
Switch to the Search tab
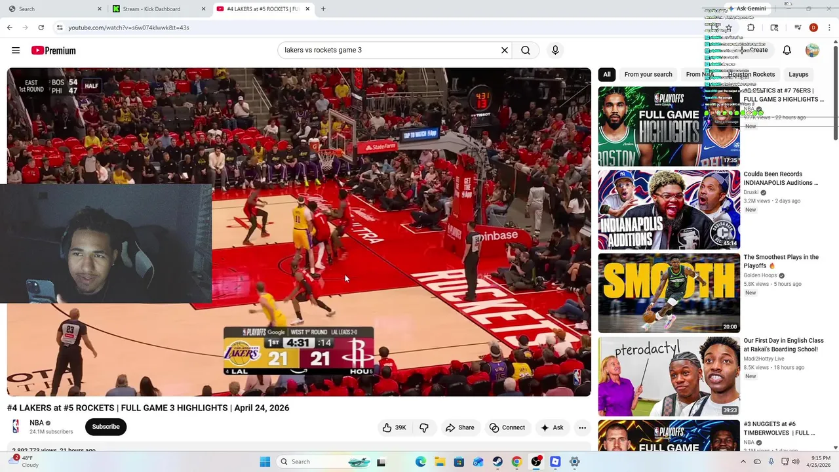56,9
